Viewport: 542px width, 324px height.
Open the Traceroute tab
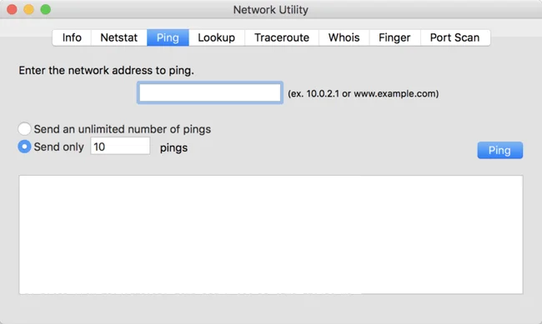coord(282,37)
